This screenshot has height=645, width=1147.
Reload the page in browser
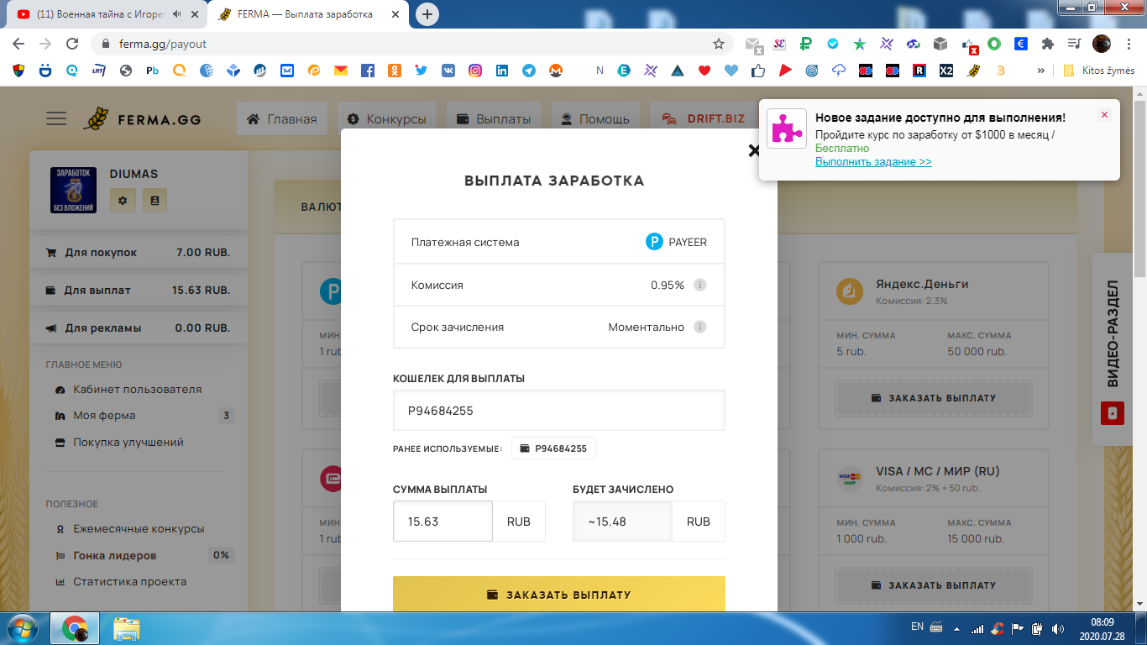[x=72, y=44]
